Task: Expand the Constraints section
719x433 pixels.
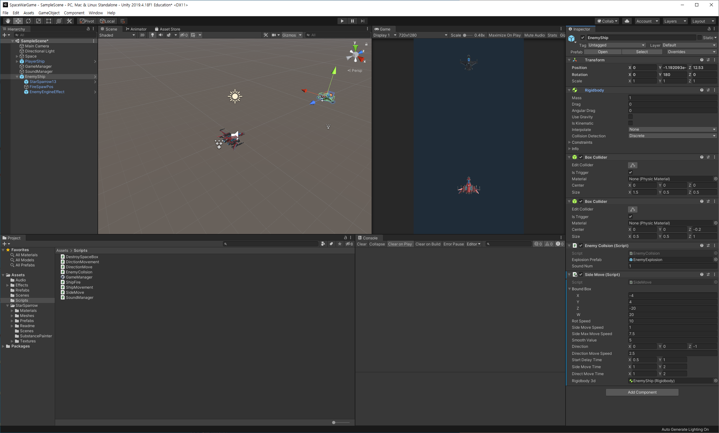Action: pos(570,142)
